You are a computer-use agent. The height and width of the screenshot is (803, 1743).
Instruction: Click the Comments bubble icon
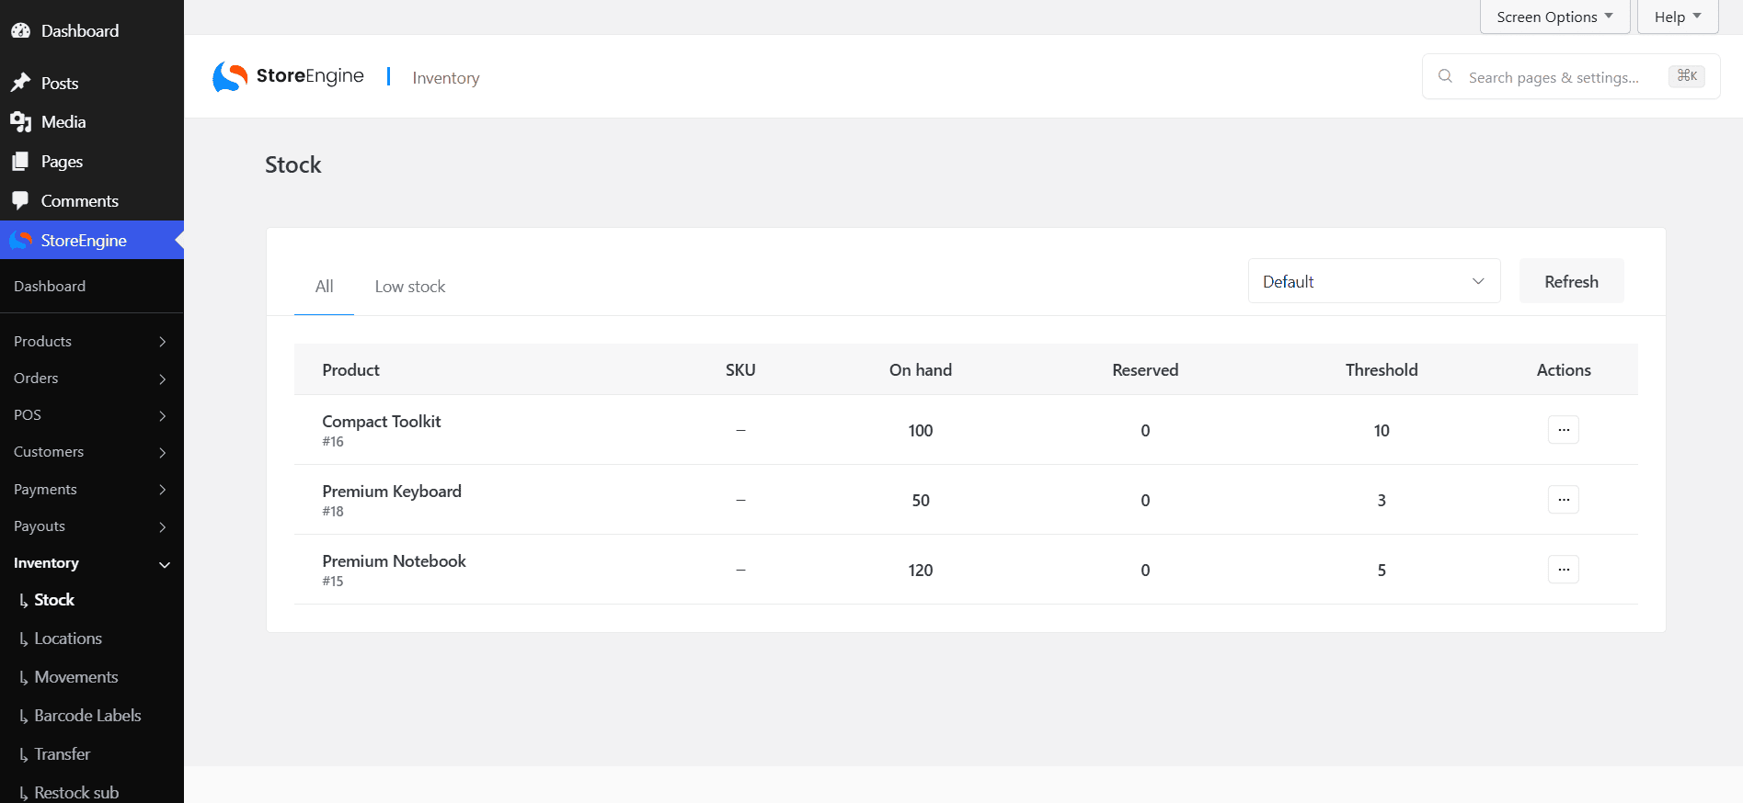(x=20, y=200)
